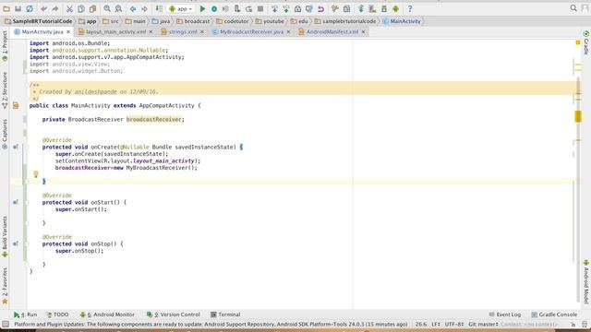Open the Android Monitor tool window
The image size is (591, 332).
tap(107, 314)
